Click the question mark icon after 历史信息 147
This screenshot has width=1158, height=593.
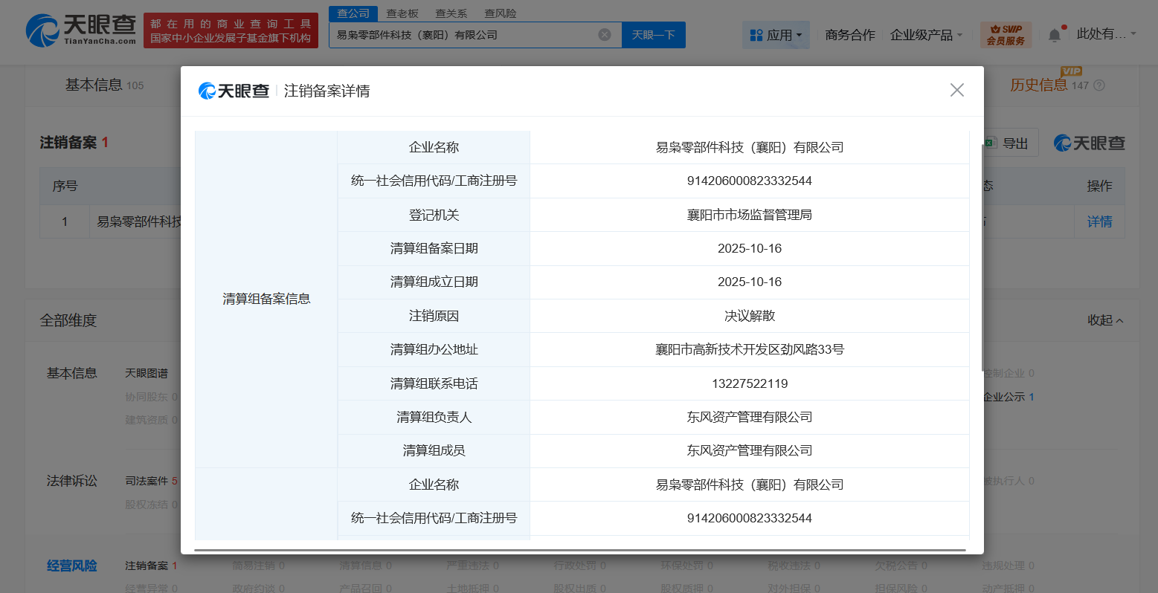pos(1099,85)
